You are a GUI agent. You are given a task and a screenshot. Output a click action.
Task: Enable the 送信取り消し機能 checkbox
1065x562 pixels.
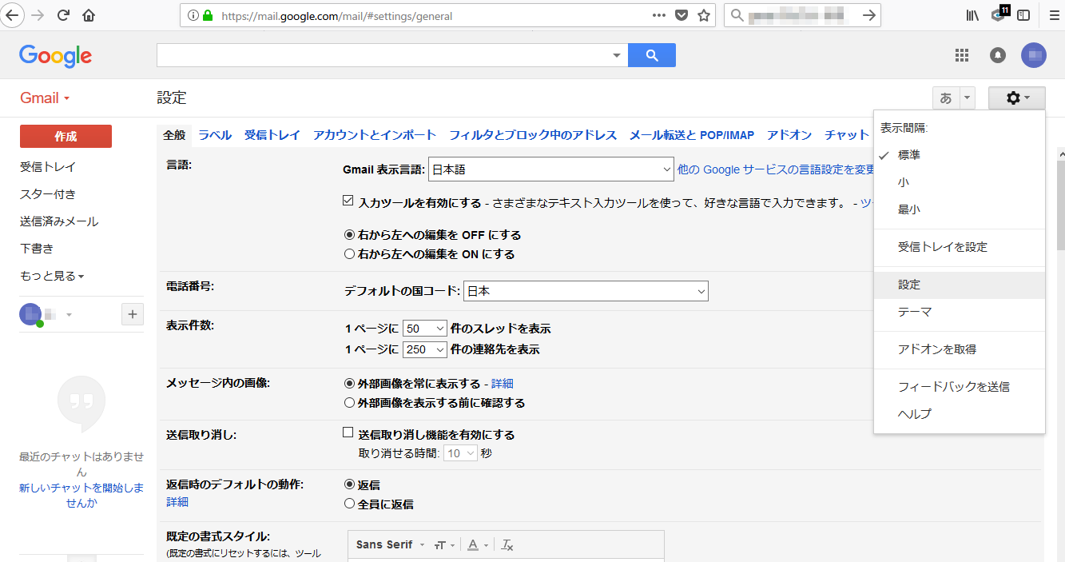coord(348,433)
